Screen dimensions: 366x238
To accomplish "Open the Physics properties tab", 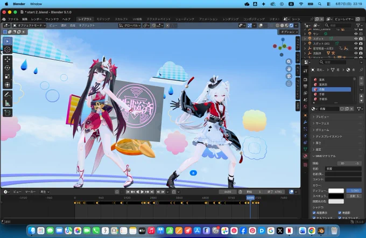I will pyautogui.click(x=305, y=136).
